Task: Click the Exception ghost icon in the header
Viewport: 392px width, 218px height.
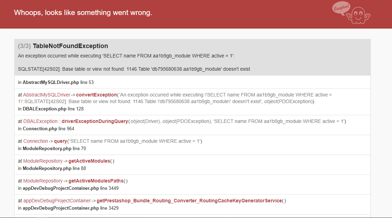Action: point(358,16)
